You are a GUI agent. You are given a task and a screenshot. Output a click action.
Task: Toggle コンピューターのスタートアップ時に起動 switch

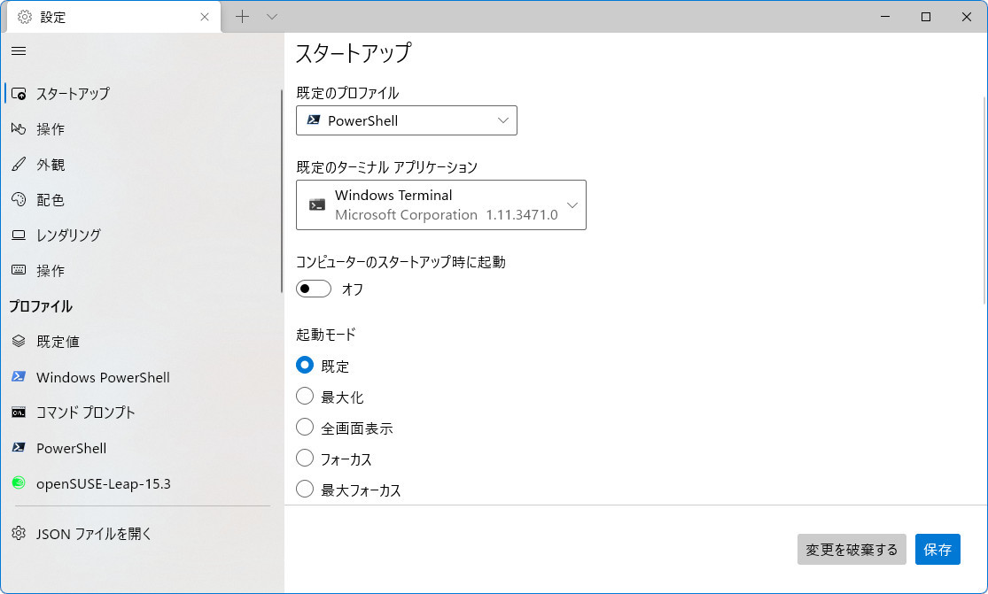click(313, 289)
